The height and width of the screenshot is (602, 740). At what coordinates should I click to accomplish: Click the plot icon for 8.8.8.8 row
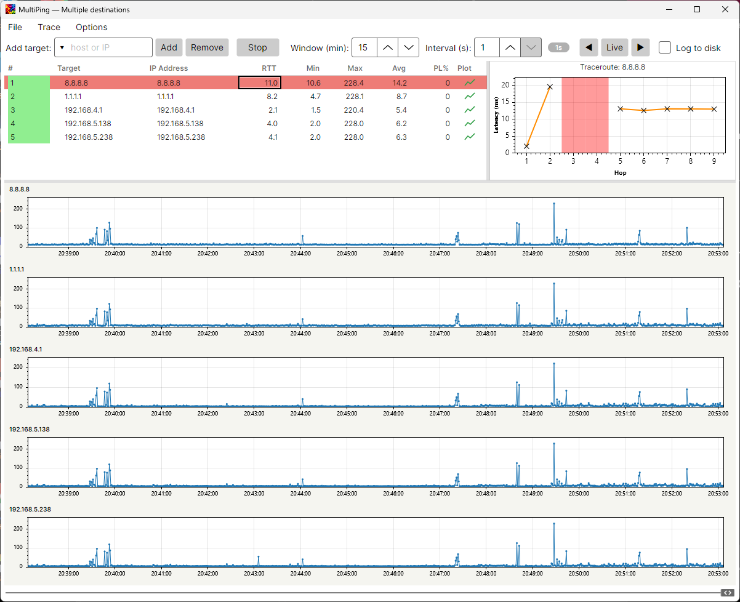click(x=470, y=82)
